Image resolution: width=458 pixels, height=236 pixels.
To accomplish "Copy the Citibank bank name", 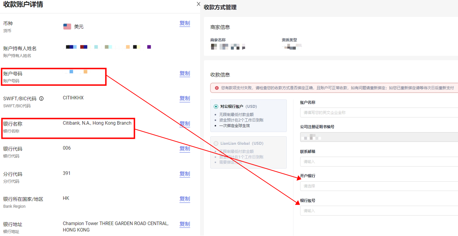I will [185, 123].
